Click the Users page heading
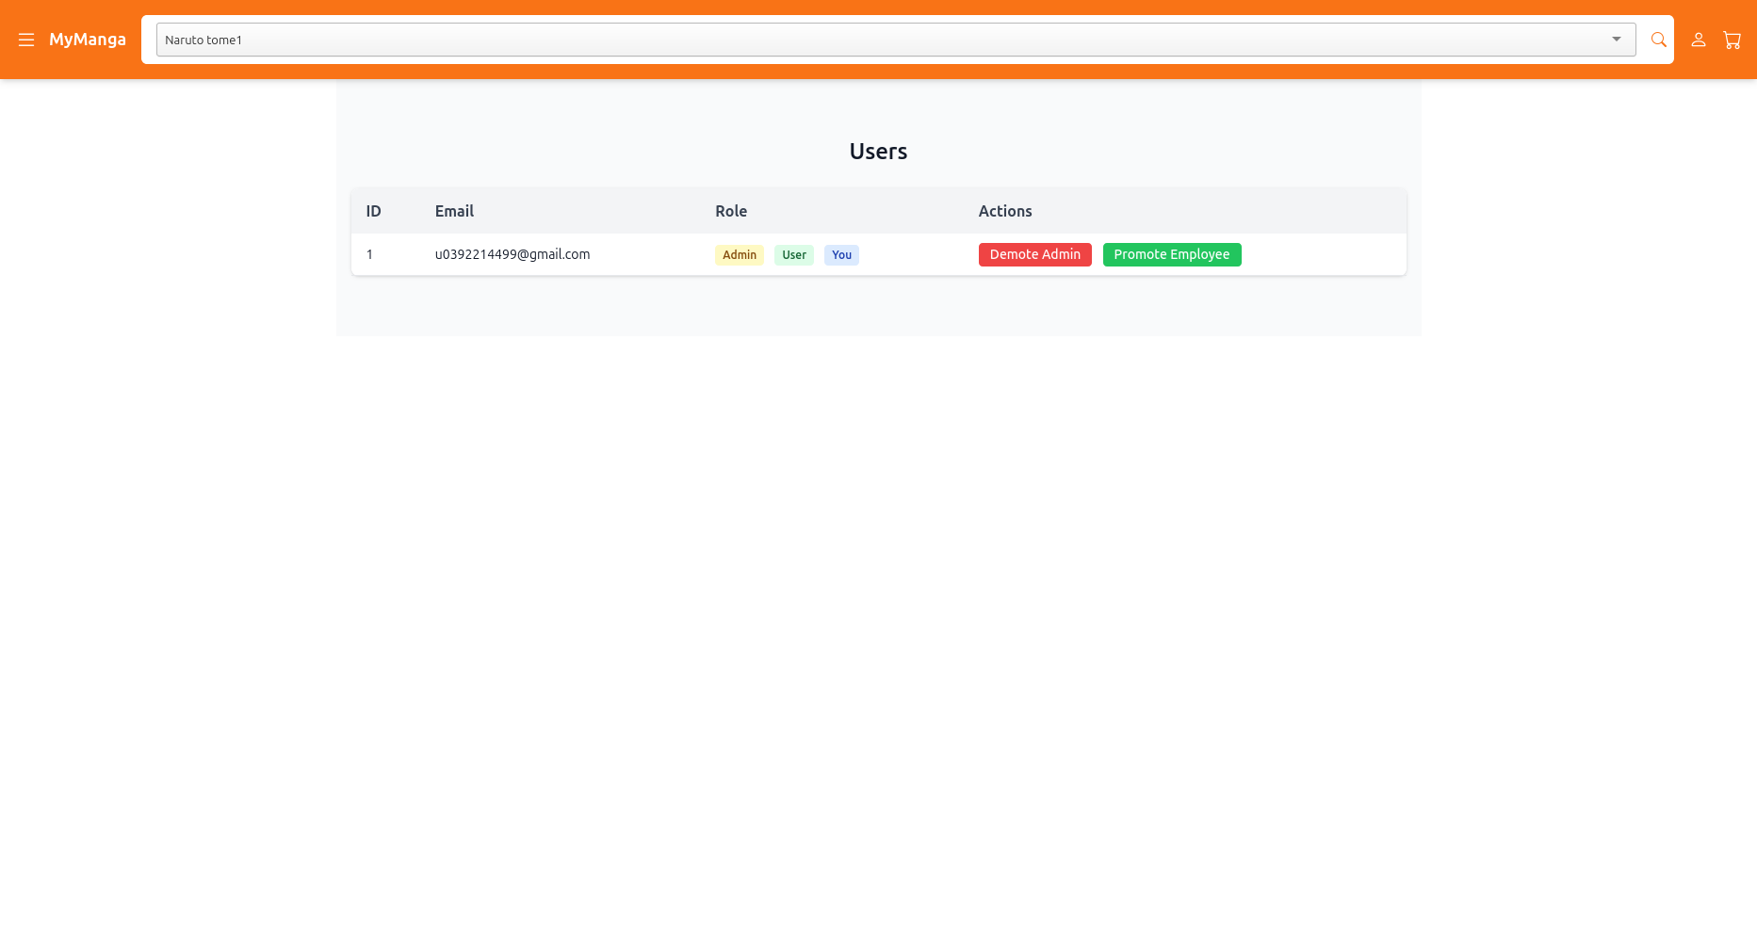 [x=878, y=152]
